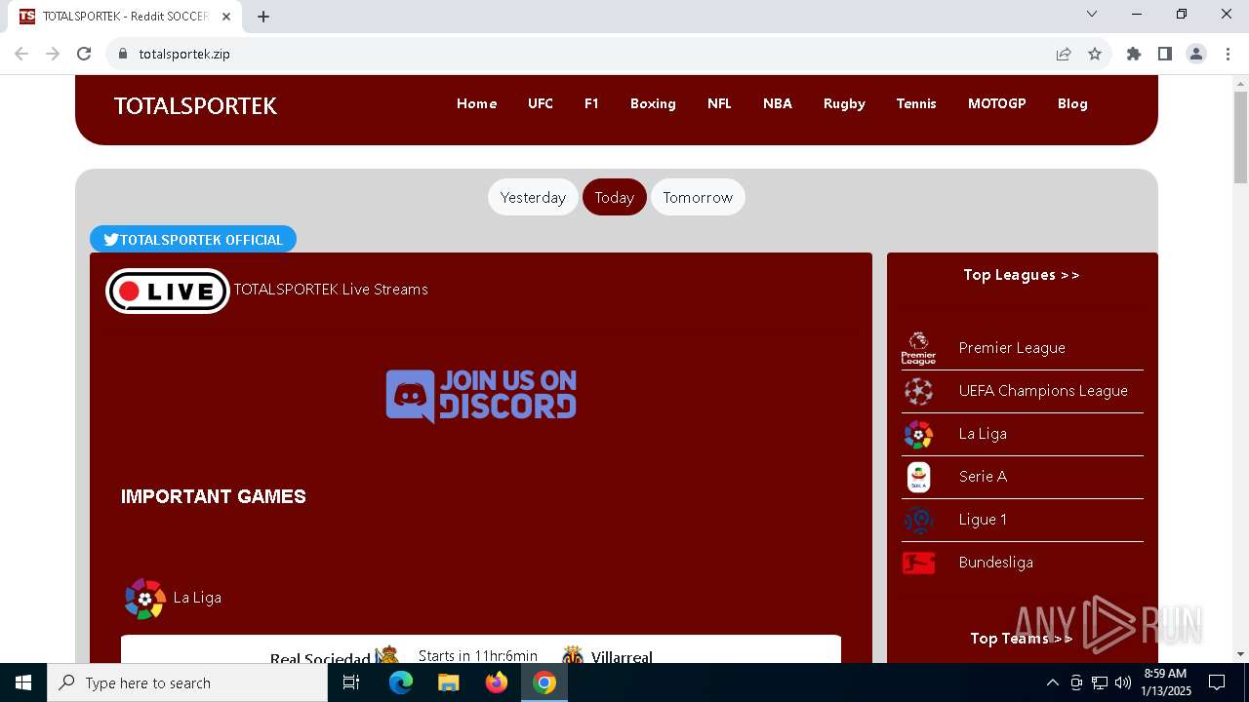Open the volume control in system tray
This screenshot has width=1249, height=702.
(1123, 682)
